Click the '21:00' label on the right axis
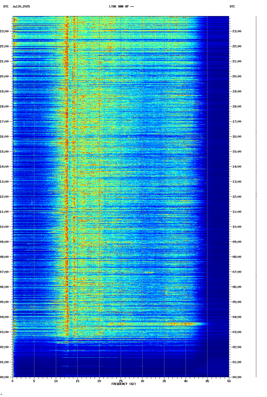 [x=237, y=61]
